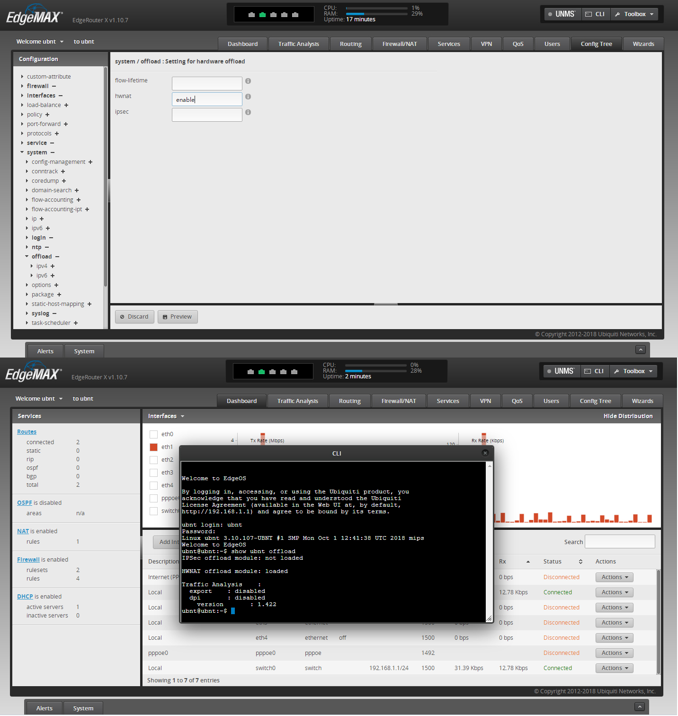Open the DHCP link in Services
This screenshot has width=678, height=716.
(25, 597)
